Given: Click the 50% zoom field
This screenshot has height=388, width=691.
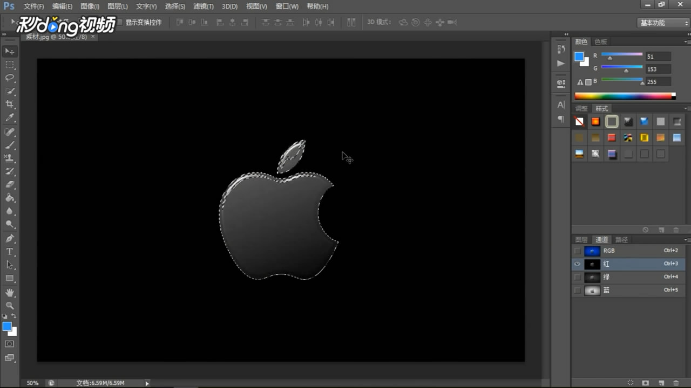Looking at the screenshot, I should pos(32,383).
